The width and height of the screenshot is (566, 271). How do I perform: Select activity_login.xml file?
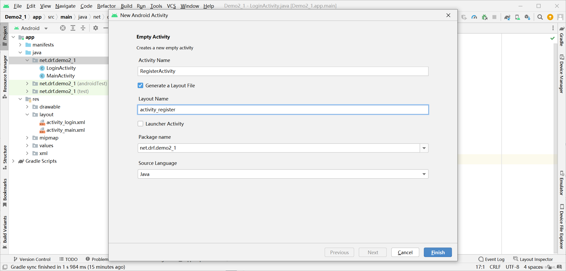click(66, 122)
